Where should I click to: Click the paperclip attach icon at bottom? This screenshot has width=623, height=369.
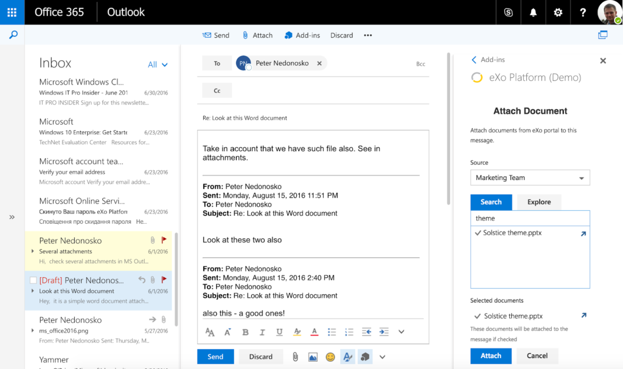295,357
